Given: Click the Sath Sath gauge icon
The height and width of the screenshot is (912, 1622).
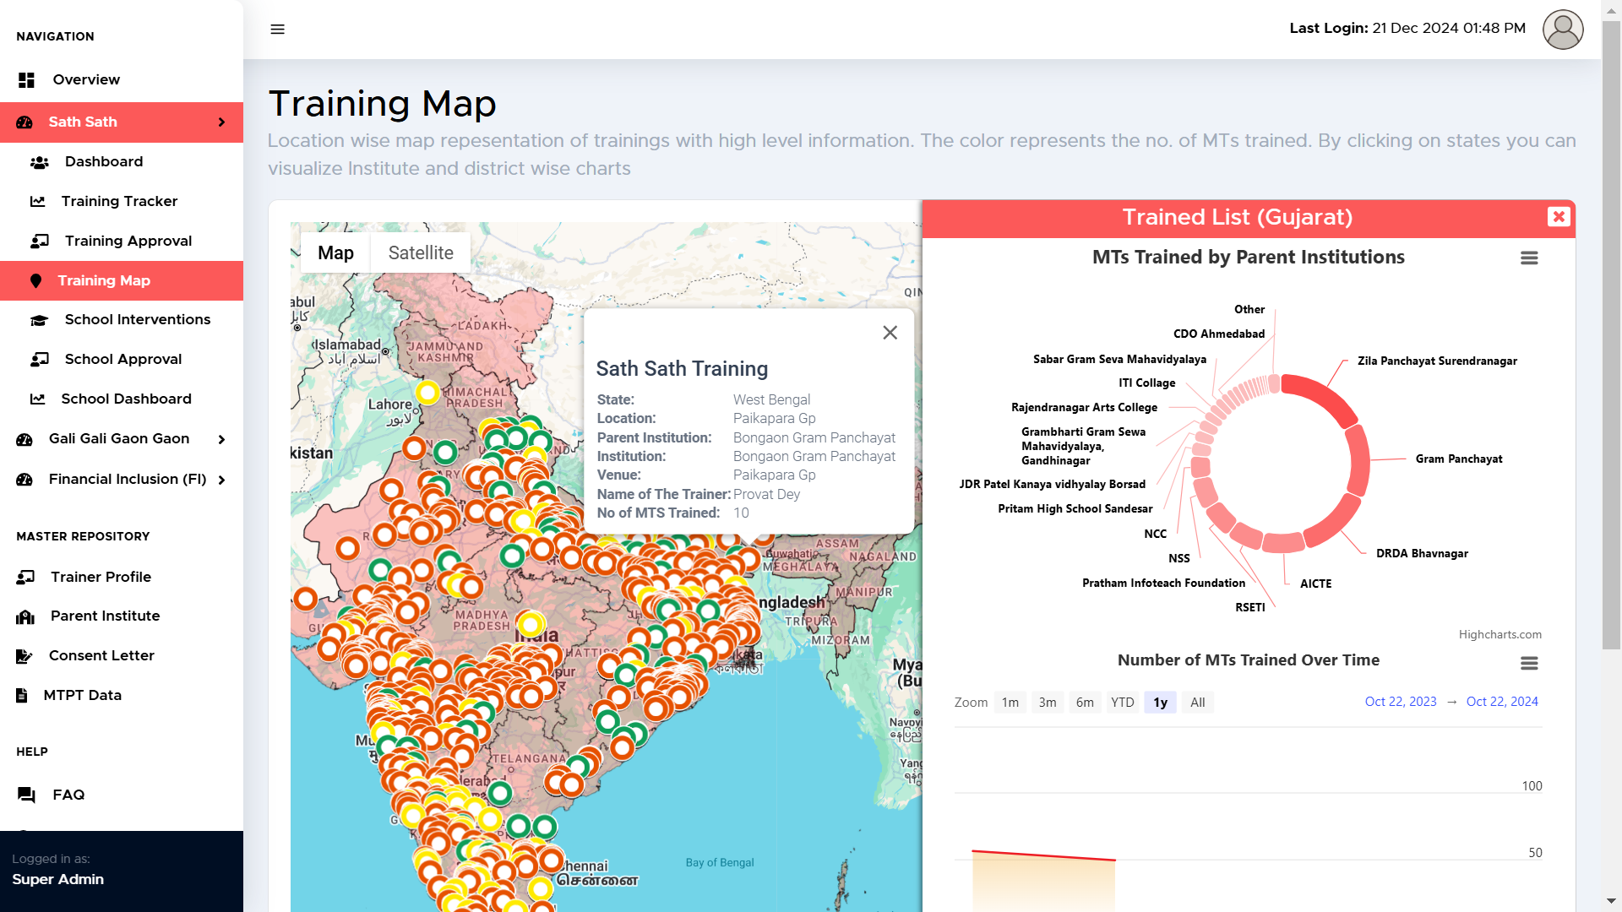Looking at the screenshot, I should click(24, 122).
